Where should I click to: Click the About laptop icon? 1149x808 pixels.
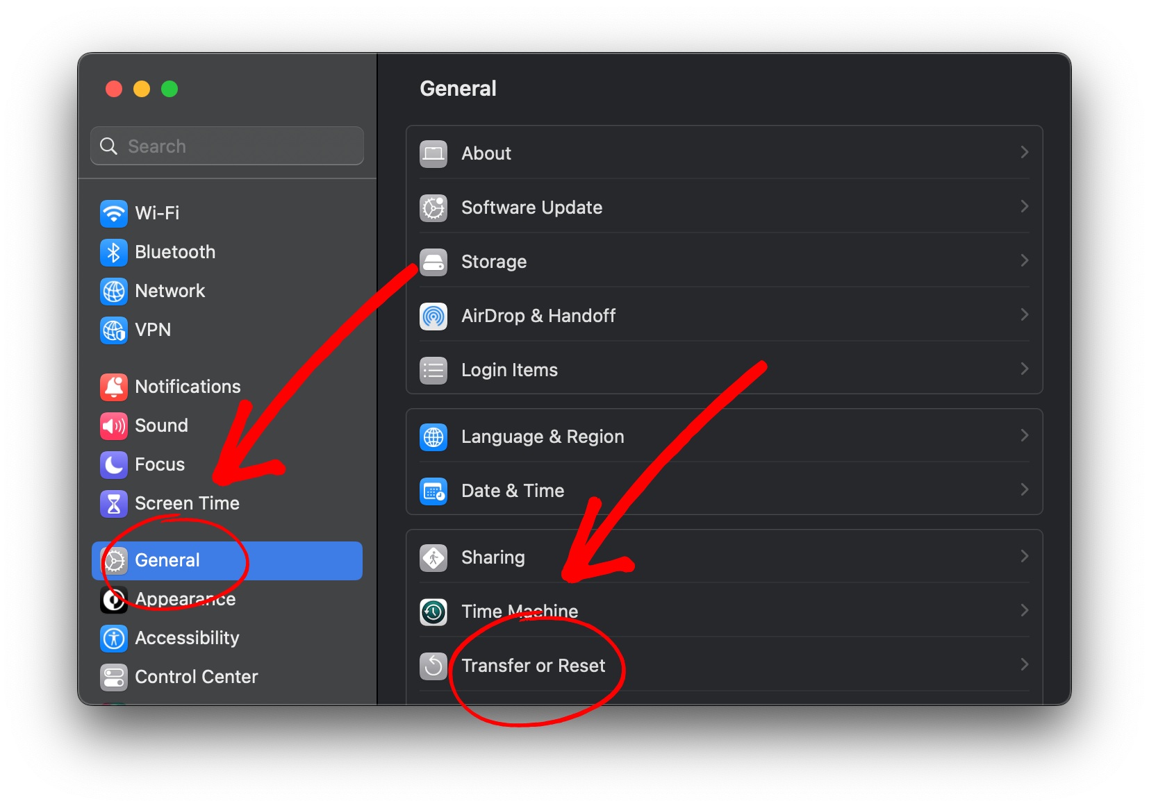[433, 153]
